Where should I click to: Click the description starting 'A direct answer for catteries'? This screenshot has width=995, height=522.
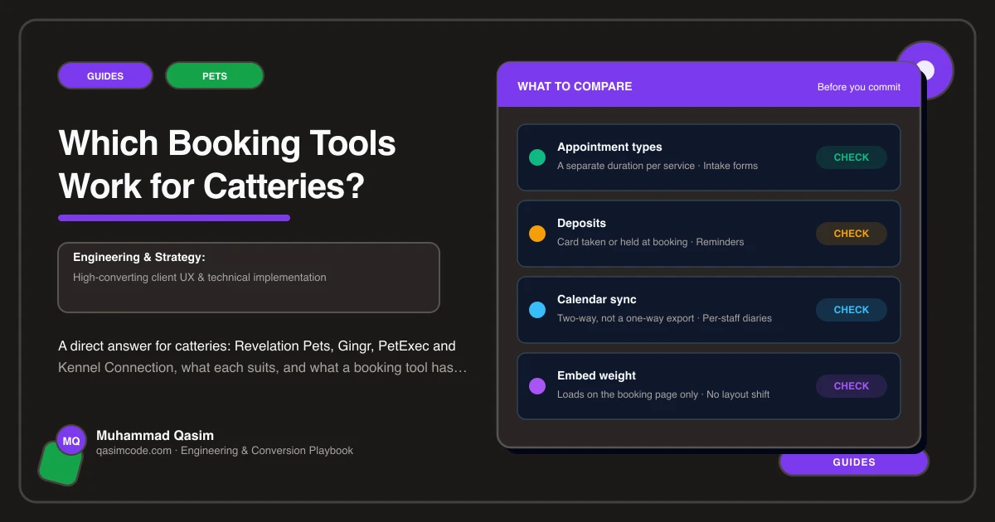[263, 356]
